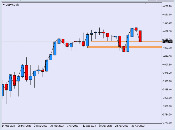Click the 14 Mar 2023 date label

pyautogui.click(x=8, y=126)
